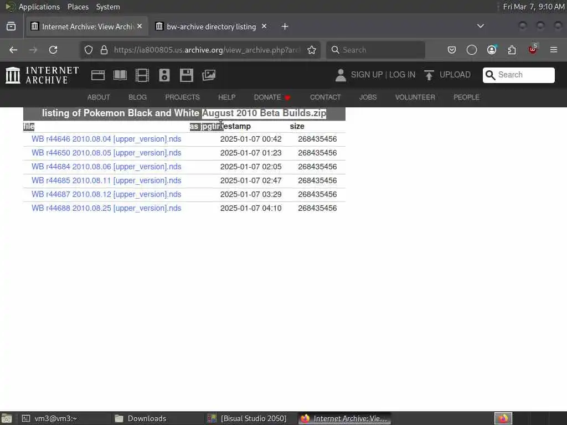This screenshot has width=567, height=425.
Task: Click the JOBS navigation link
Action: [x=368, y=97]
